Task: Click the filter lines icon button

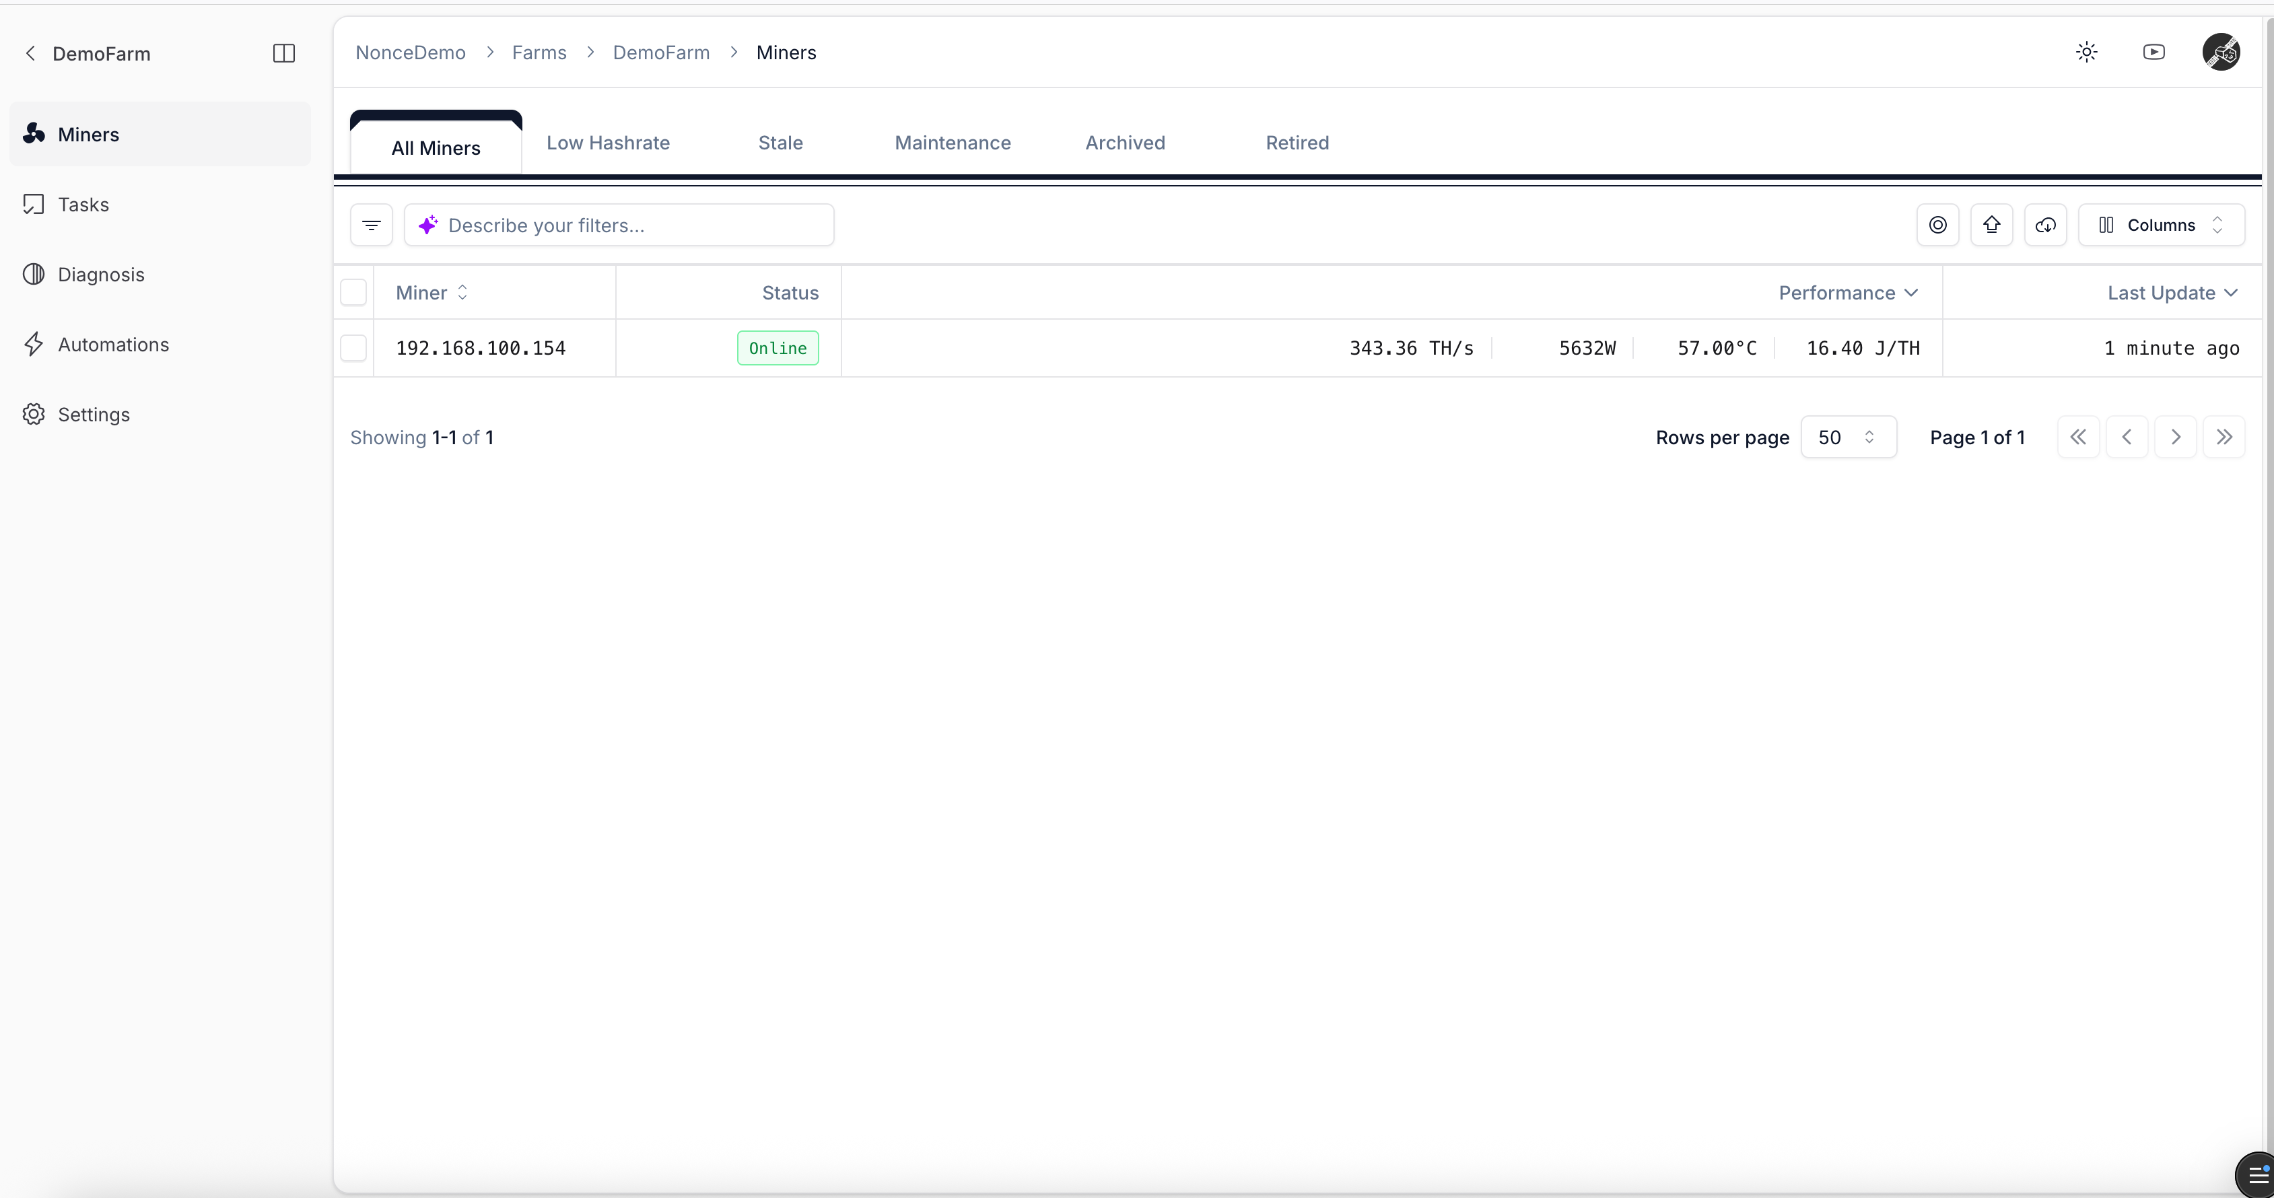Action: pyautogui.click(x=372, y=225)
